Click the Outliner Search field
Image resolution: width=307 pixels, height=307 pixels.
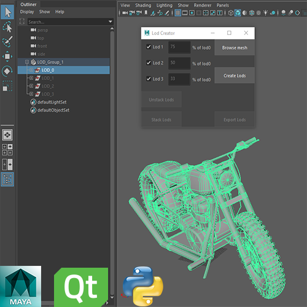(68, 21)
